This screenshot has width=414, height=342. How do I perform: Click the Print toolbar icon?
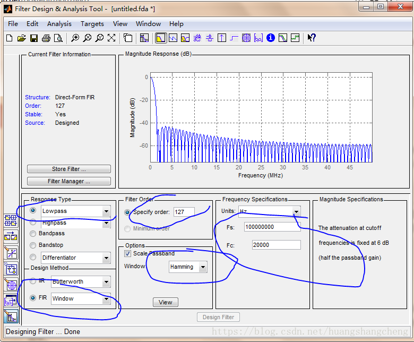46,38
